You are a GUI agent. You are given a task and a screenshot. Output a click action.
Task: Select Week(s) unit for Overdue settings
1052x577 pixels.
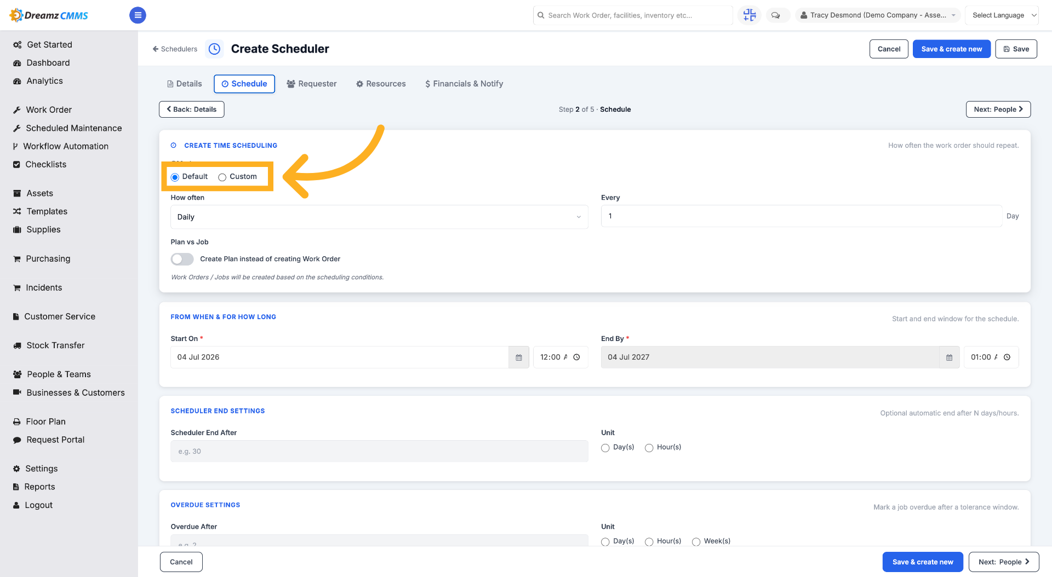click(x=696, y=541)
